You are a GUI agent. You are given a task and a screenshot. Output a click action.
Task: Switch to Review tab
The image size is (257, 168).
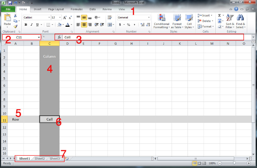coord(107,9)
